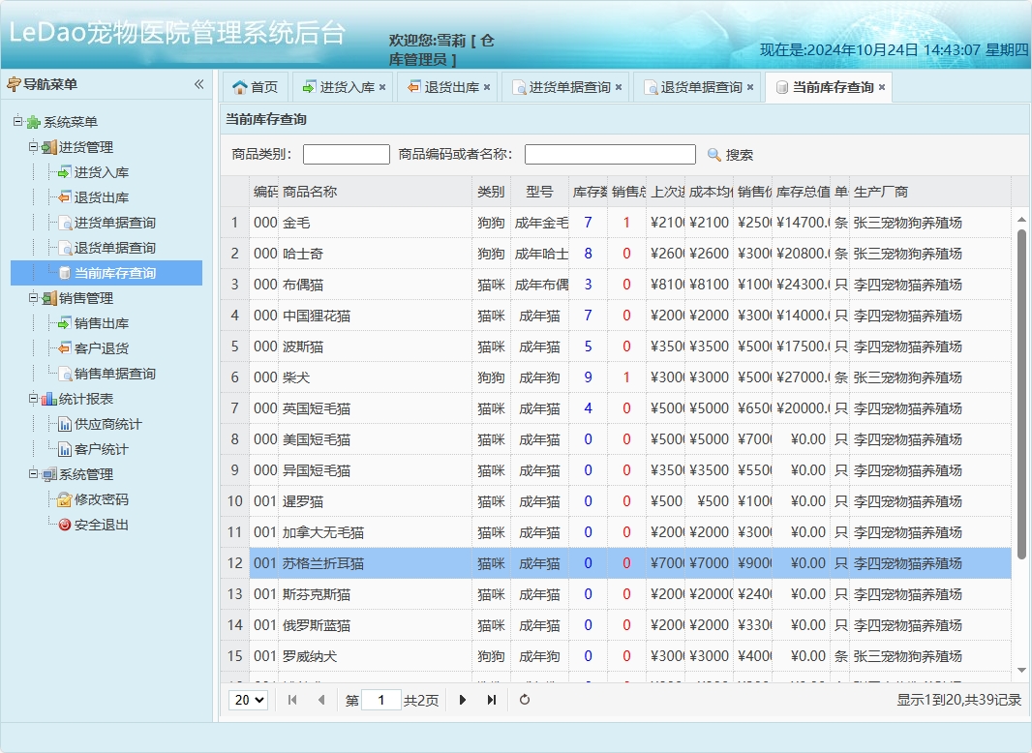Click the refresh icon in pagination bar
The height and width of the screenshot is (753, 1032).
pyautogui.click(x=524, y=700)
